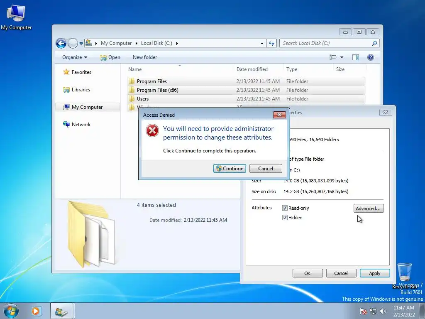Image resolution: width=425 pixels, height=319 pixels.
Task: Select My Computer in the navigation pane
Action: 87,107
